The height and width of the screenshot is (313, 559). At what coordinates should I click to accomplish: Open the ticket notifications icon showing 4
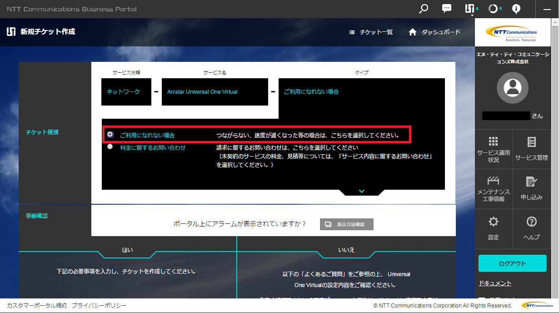[x=470, y=9]
